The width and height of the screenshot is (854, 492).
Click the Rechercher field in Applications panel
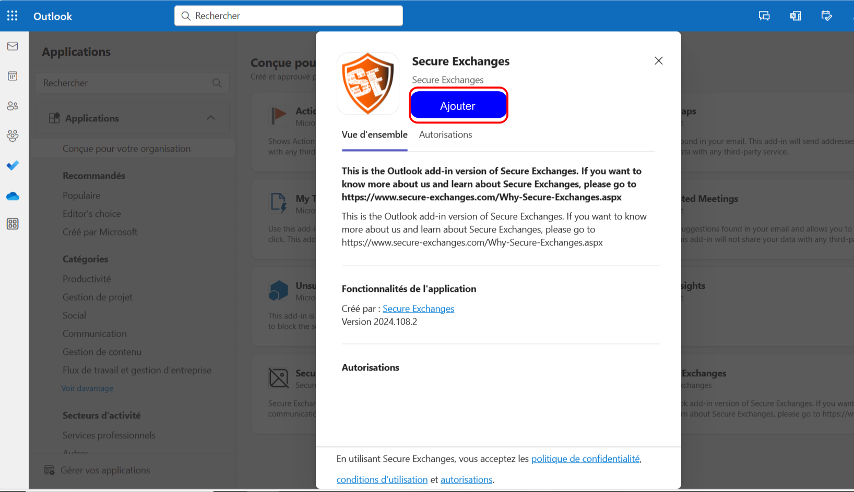[132, 83]
